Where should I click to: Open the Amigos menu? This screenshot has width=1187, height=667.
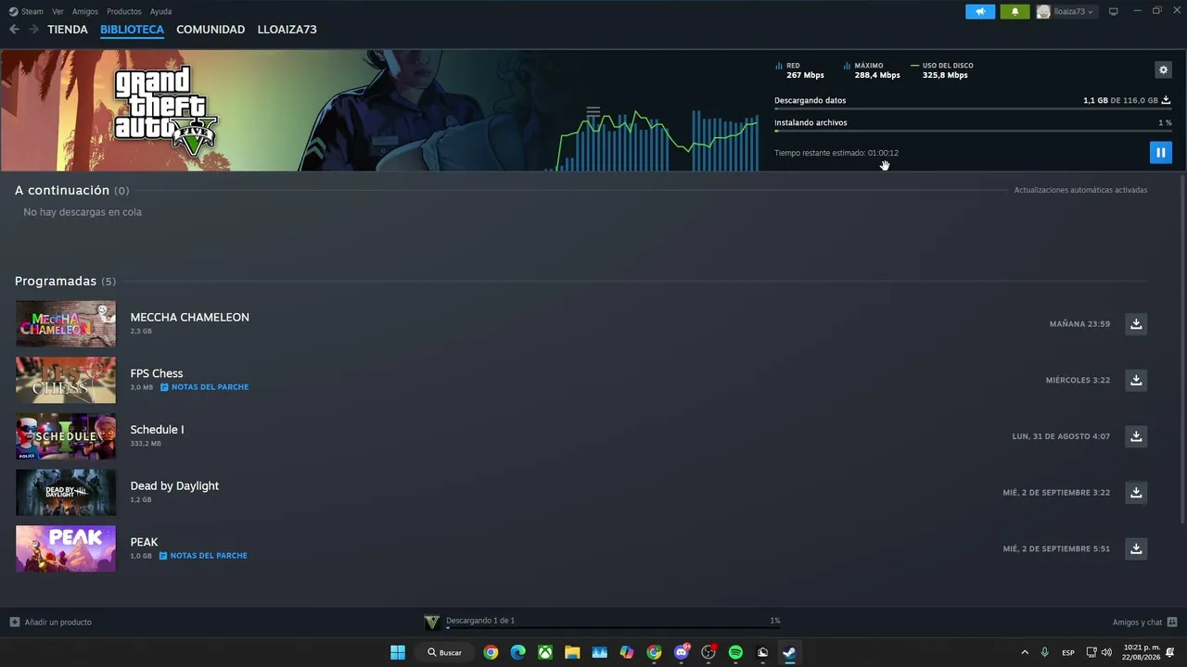(x=85, y=11)
